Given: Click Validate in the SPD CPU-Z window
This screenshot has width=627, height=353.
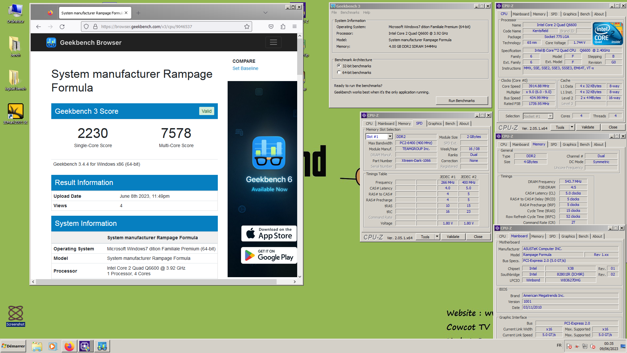Looking at the screenshot, I should pyautogui.click(x=453, y=237).
